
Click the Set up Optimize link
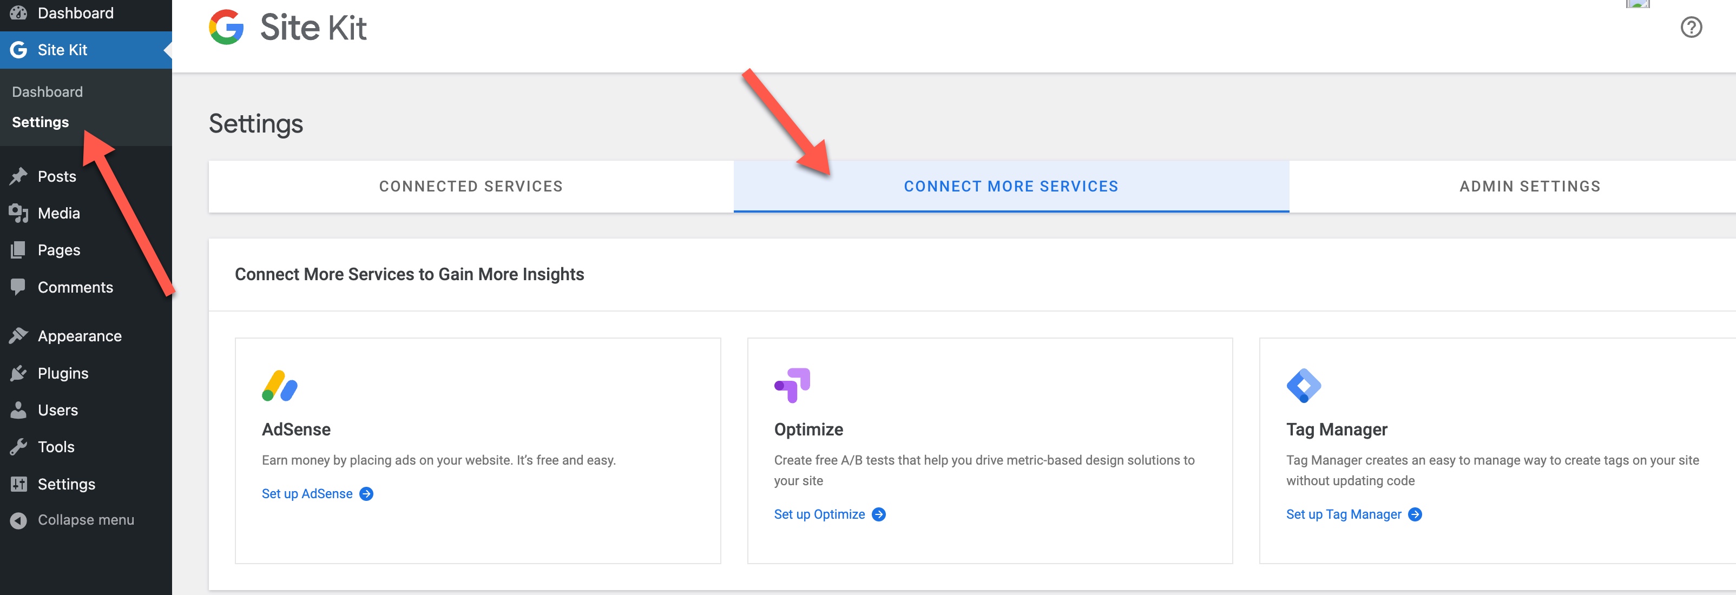click(819, 515)
